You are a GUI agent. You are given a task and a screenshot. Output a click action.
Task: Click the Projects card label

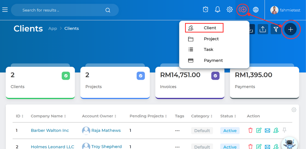(94, 87)
